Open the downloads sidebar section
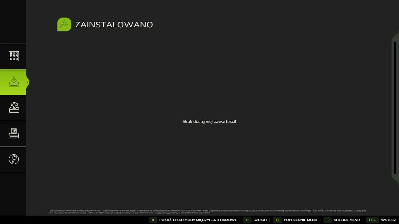 point(14,133)
